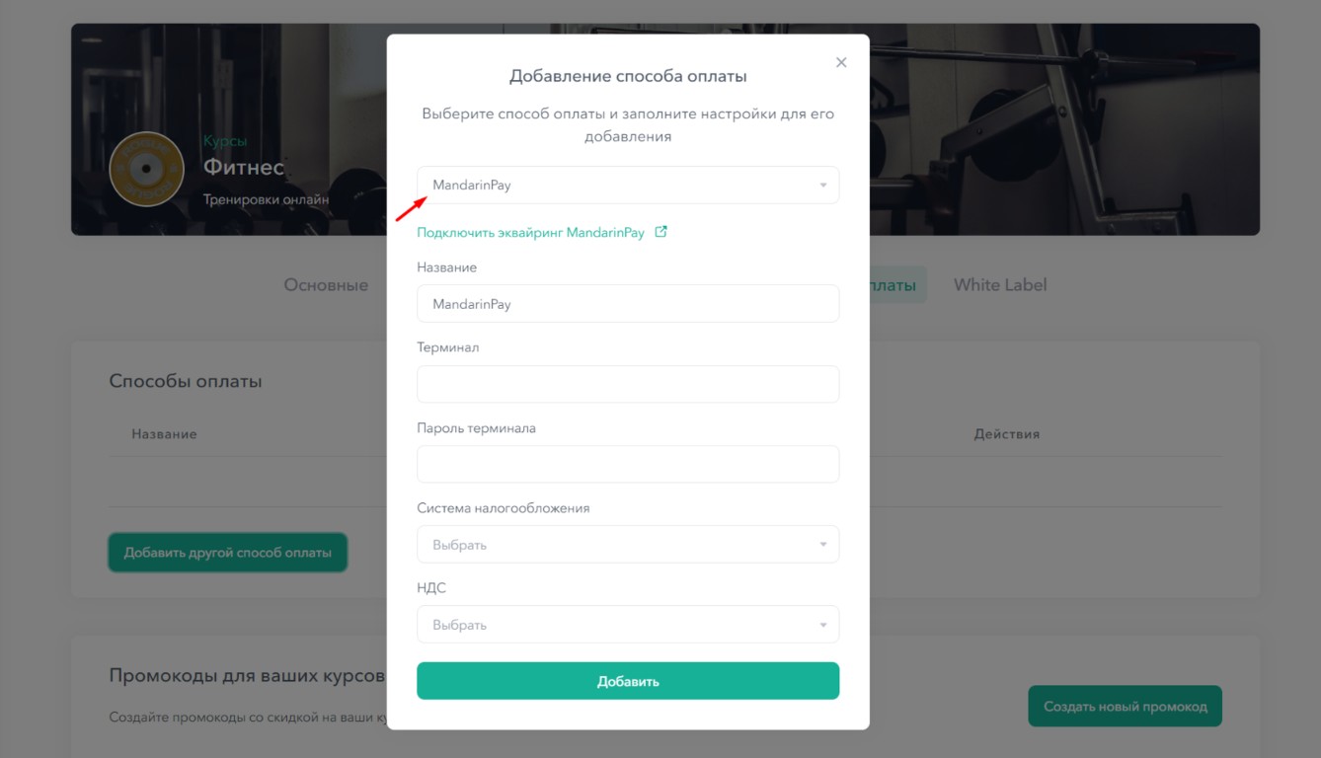Open Подключить эквайринг MandarinPay link
This screenshot has height=758, width=1321.
point(530,233)
